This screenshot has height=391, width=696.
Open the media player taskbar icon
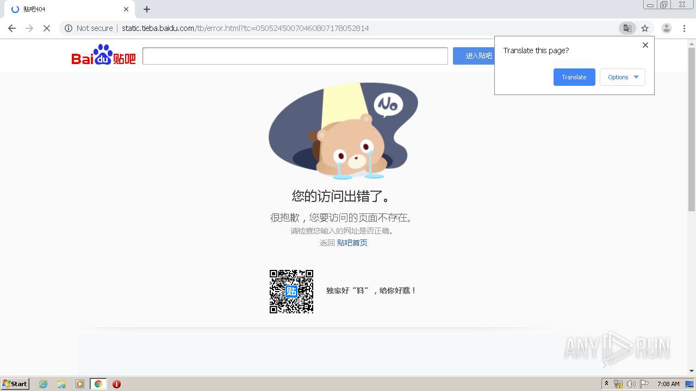pos(80,384)
